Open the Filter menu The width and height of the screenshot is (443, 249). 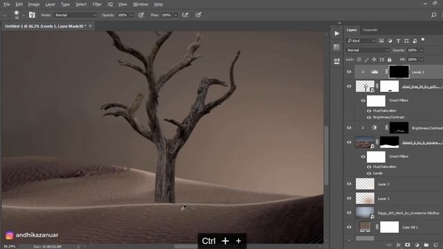tap(97, 4)
